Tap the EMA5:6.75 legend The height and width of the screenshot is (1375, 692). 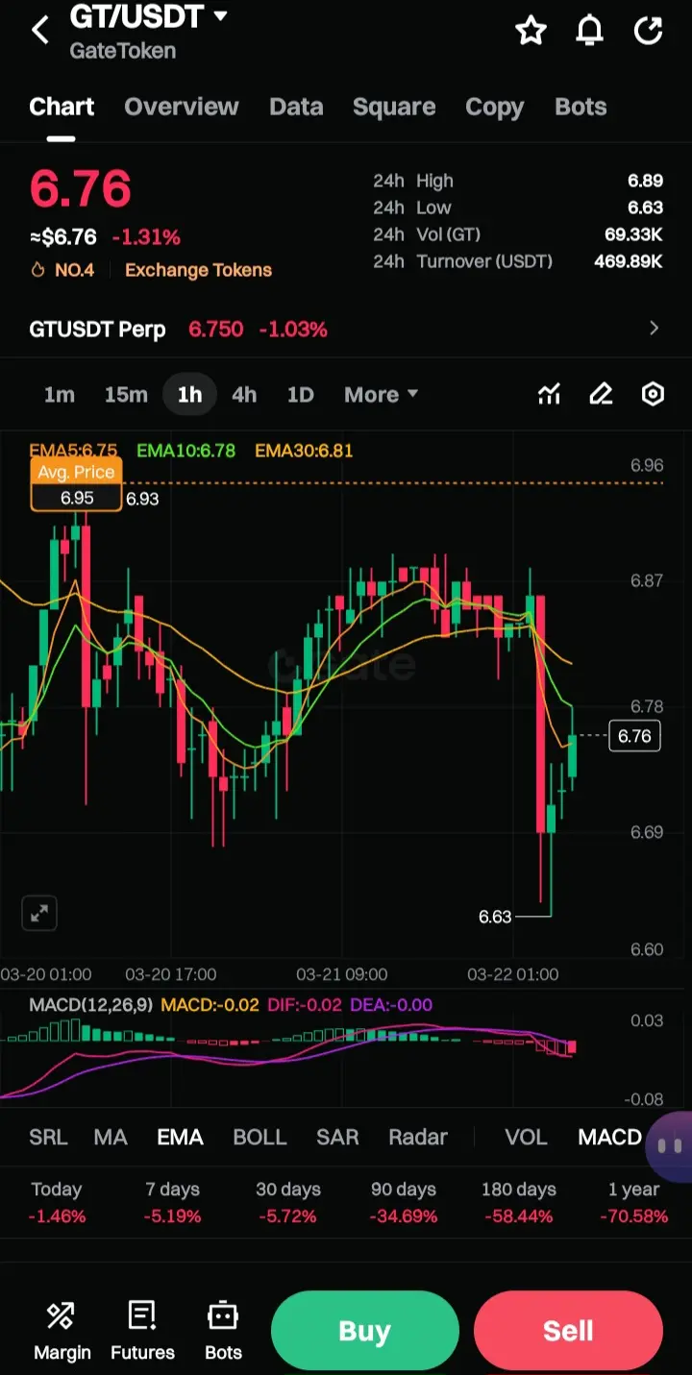[x=73, y=450]
